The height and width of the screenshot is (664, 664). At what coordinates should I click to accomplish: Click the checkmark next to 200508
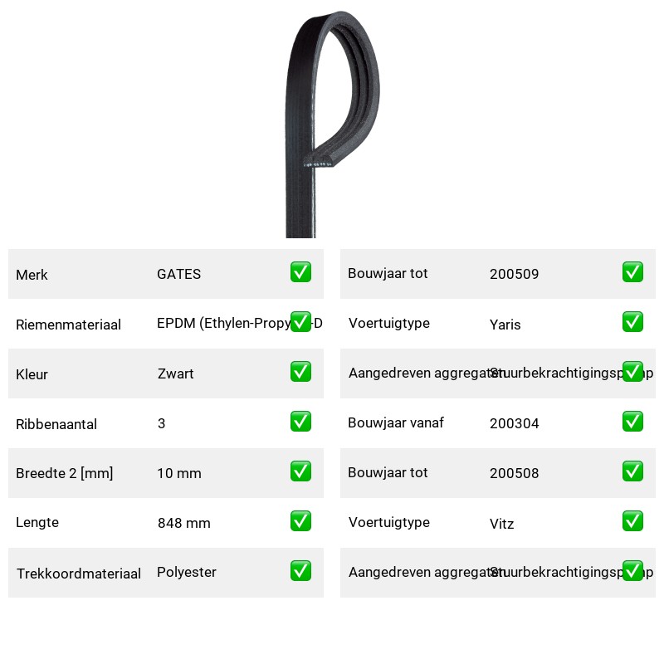632,471
